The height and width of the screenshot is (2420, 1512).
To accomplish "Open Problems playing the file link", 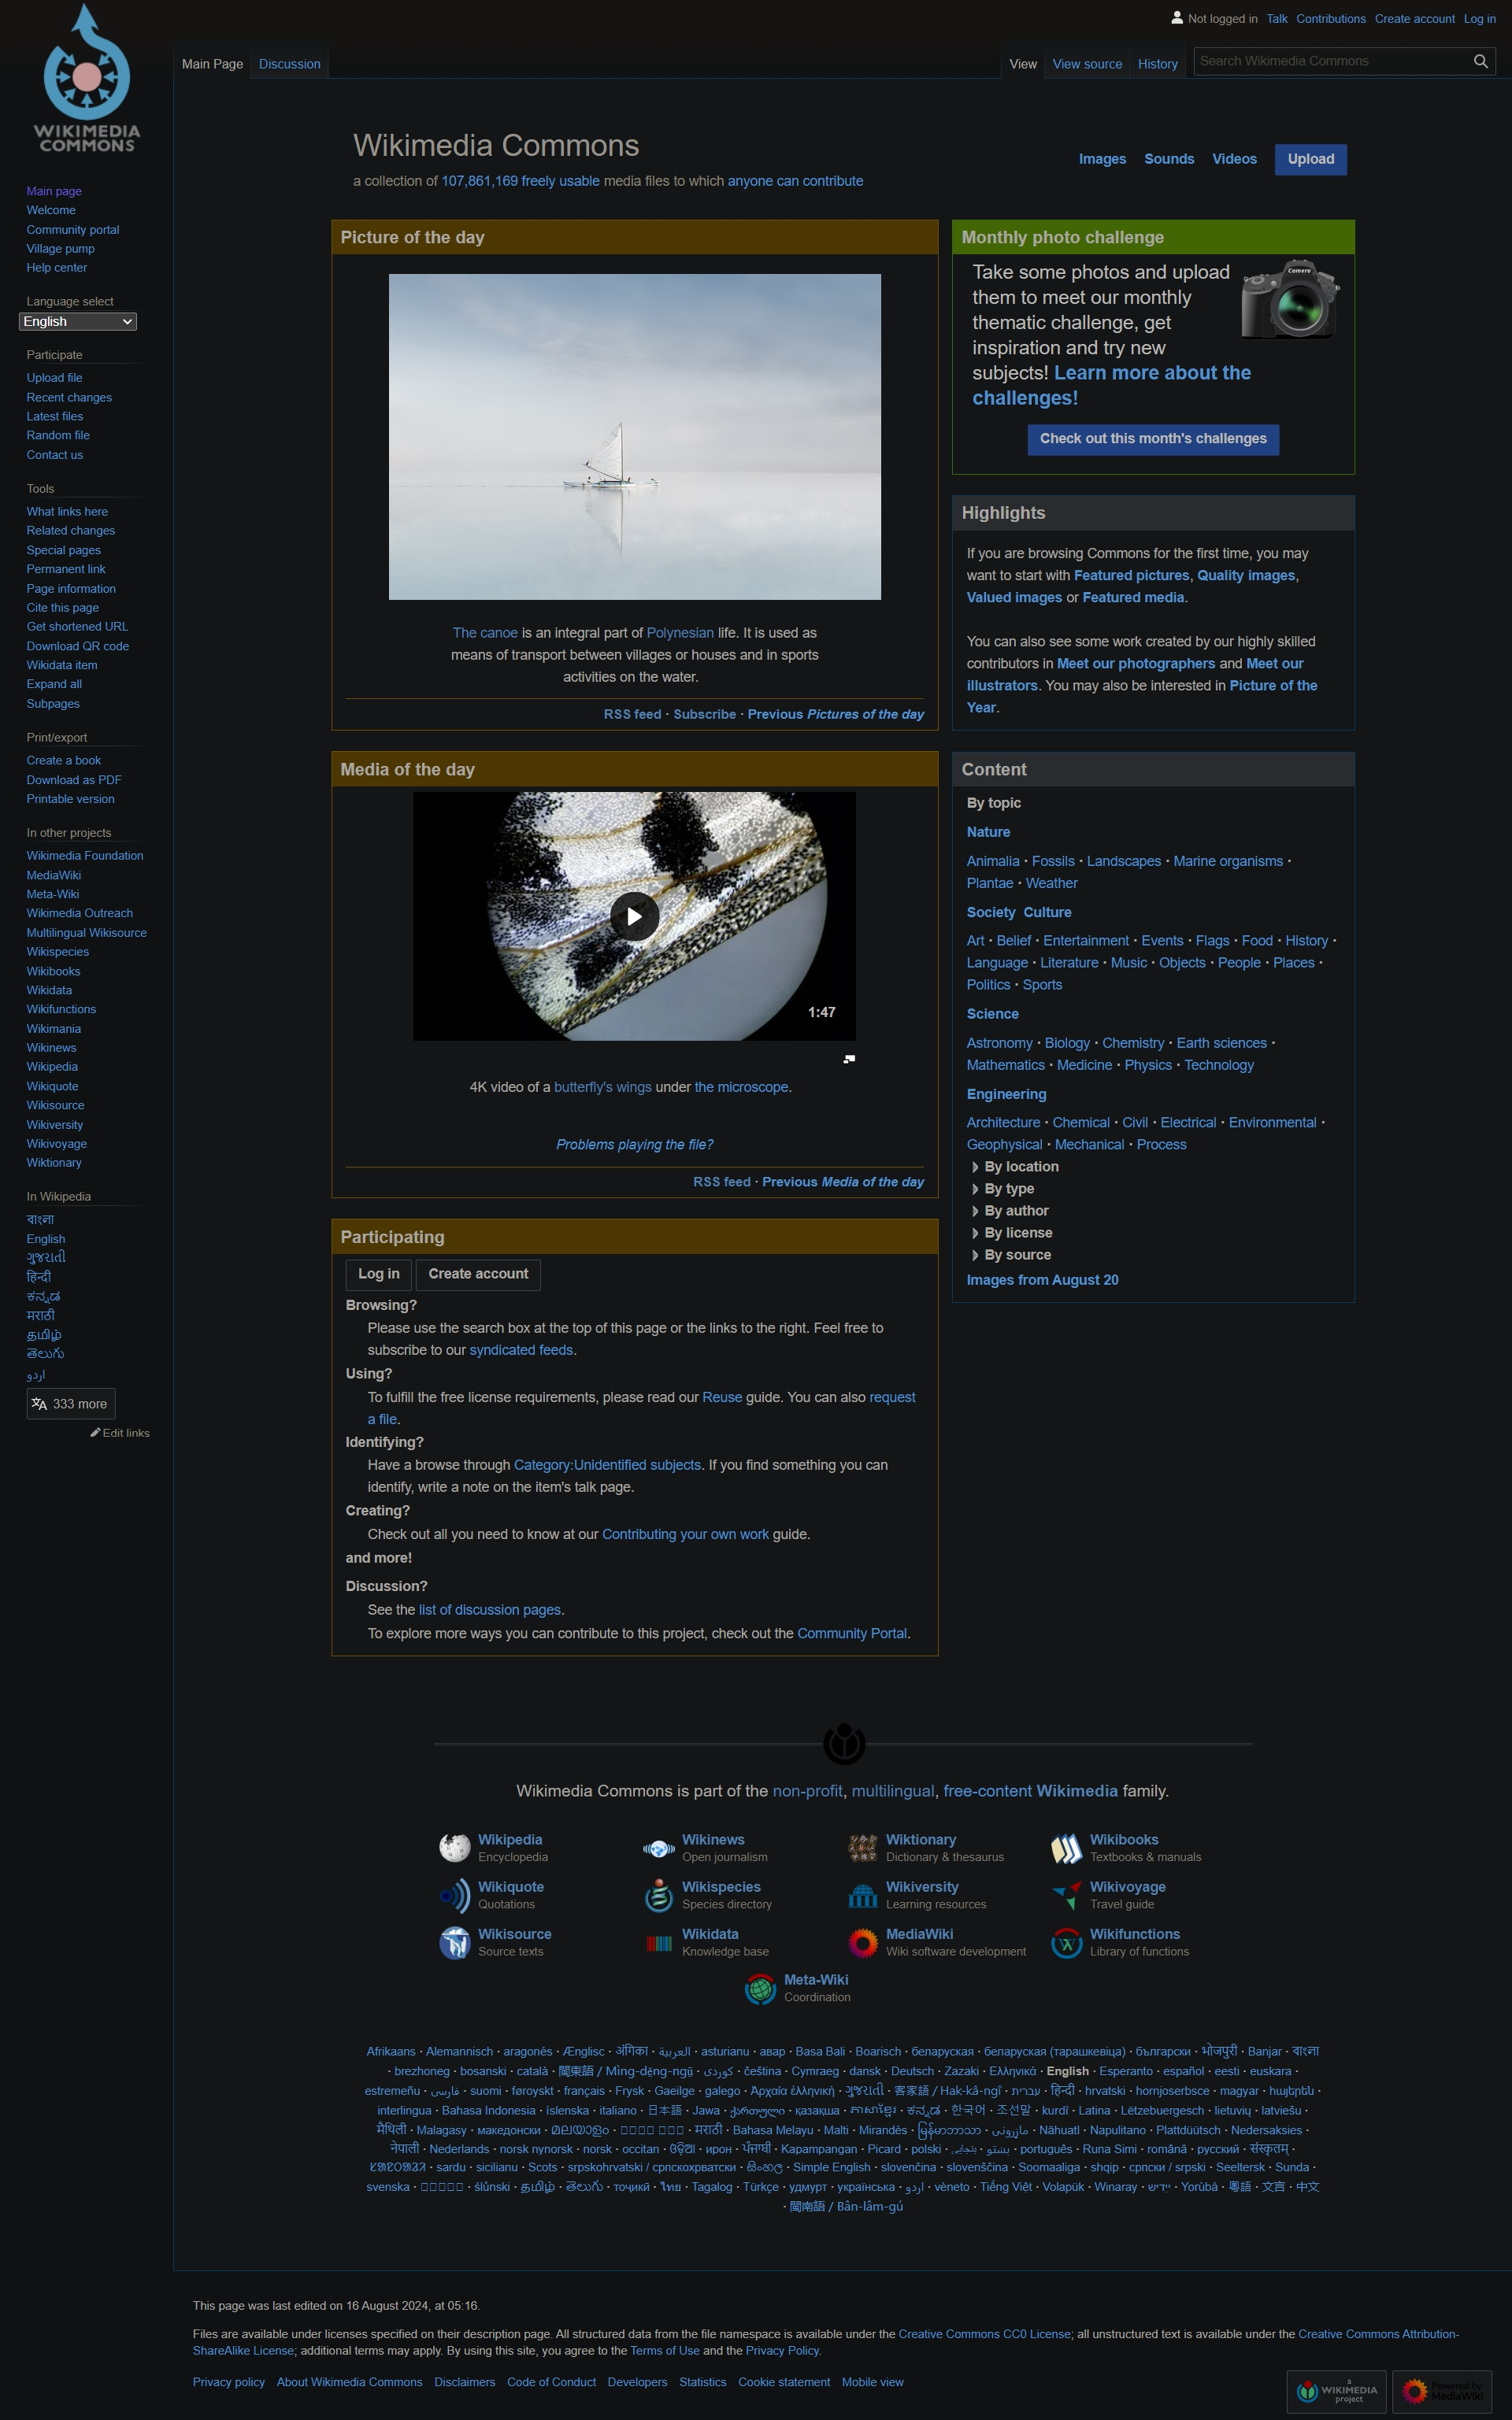I will pyautogui.click(x=634, y=1145).
